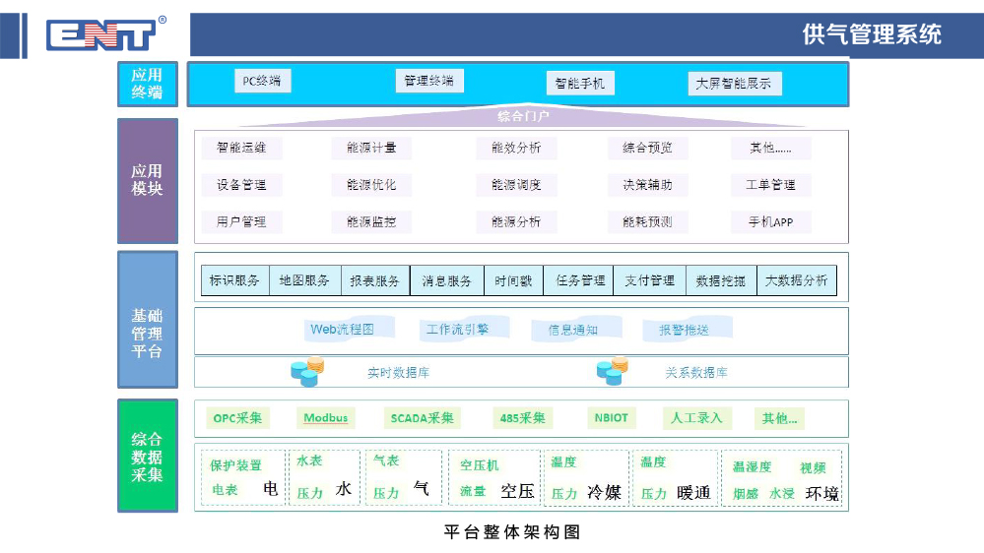The image size is (984, 553).
Task: Click the purple 应用模块 side label
Action: (x=148, y=180)
